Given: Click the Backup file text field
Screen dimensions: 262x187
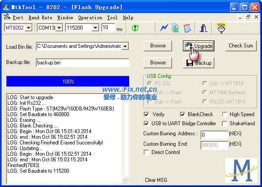Looking at the screenshot, I should pos(82,63).
